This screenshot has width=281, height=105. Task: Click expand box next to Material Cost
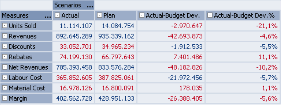click(x=5, y=88)
